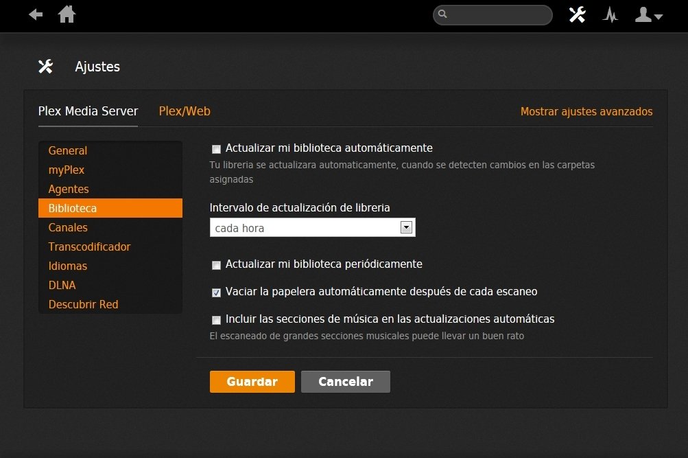The image size is (688, 458).
Task: Expand the cada hora interval dropdown
Action: [312, 227]
